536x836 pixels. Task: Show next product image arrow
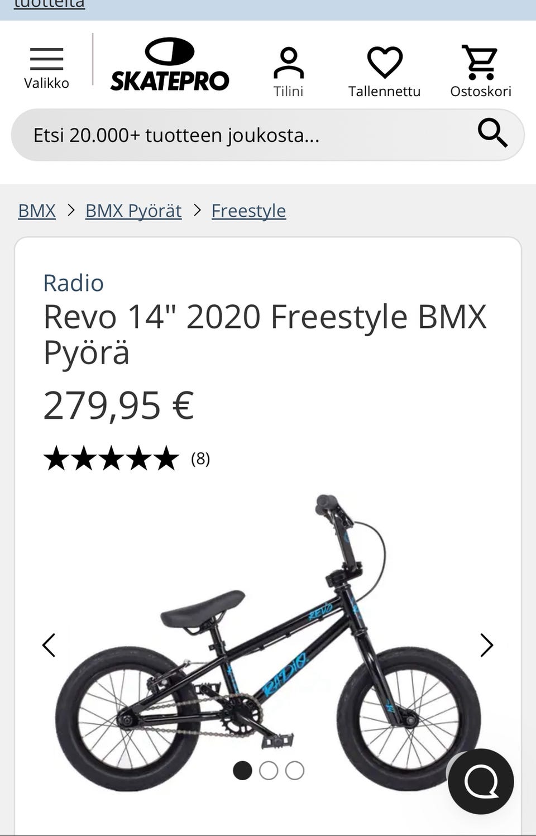click(486, 645)
